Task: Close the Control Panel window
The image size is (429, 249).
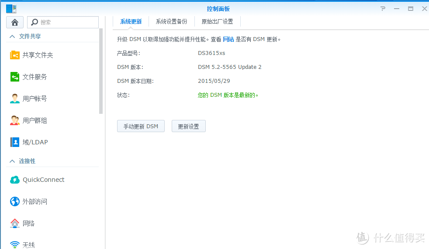Action: point(424,9)
